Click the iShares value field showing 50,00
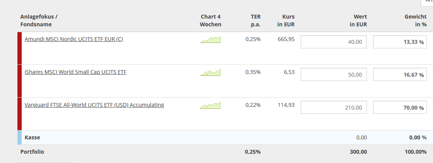Viewport: 433px width, 163px height. coord(333,75)
